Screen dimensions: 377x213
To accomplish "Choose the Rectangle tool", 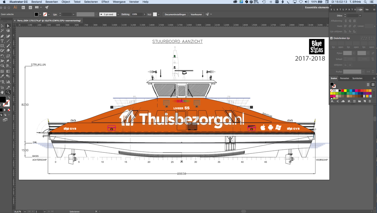I will (2, 46).
